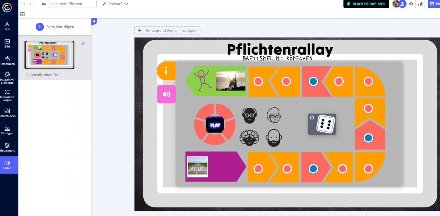Image resolution: width=440 pixels, height=216 pixels.
Task: Edit the title field Spielbrett Pflichten
Action: [72, 4]
